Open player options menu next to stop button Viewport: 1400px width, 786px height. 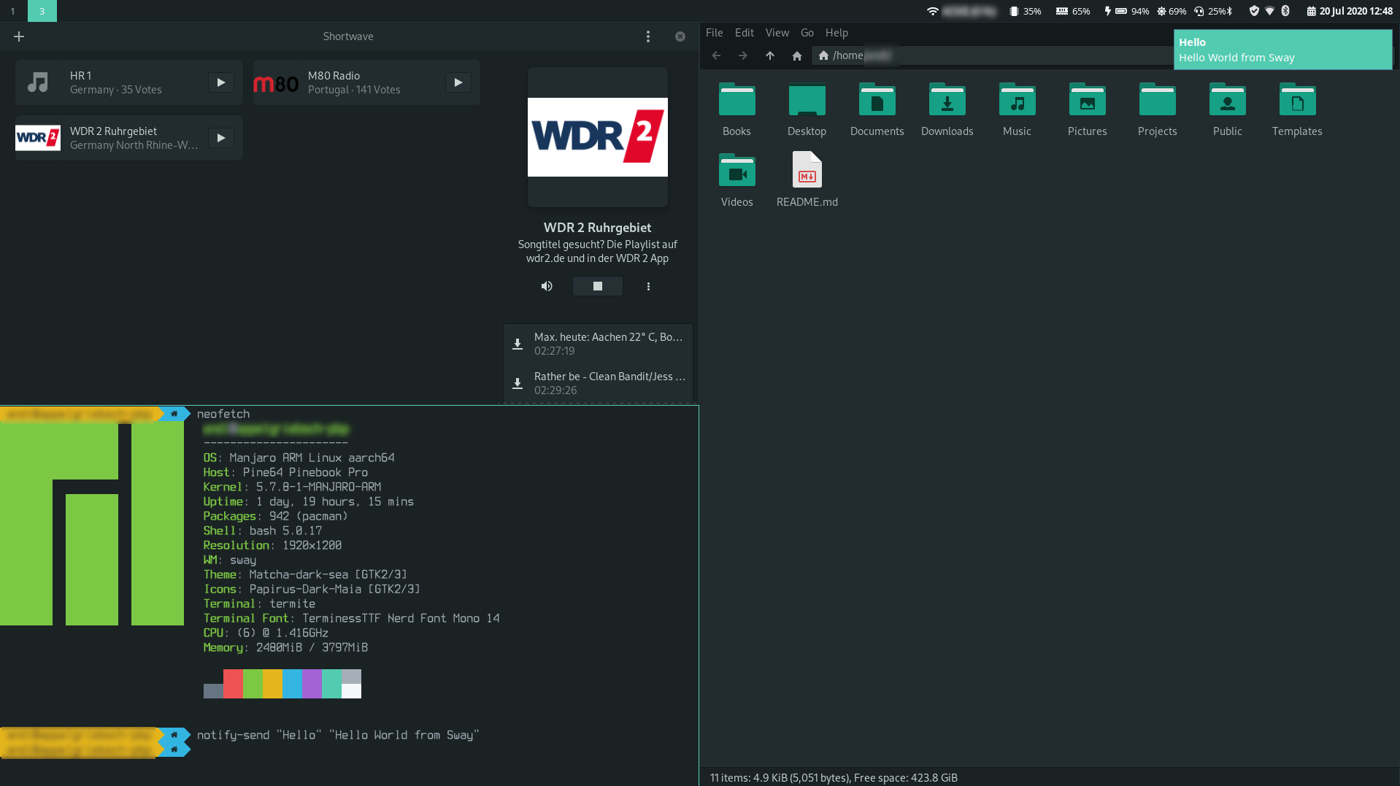(x=648, y=286)
